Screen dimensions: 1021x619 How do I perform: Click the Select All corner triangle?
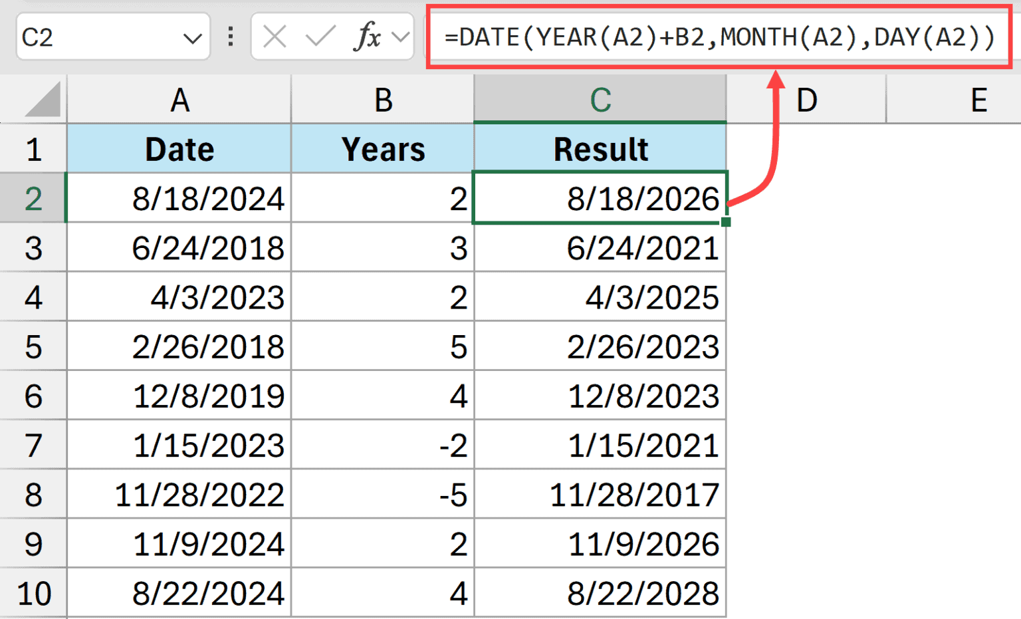(43, 100)
